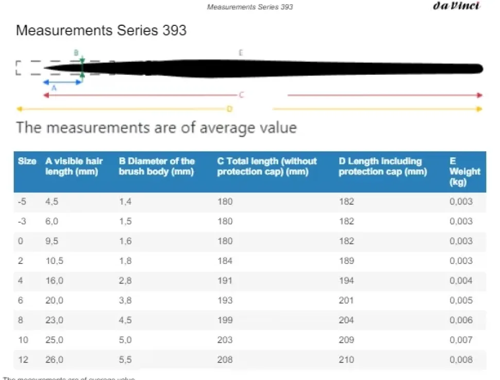Select the Size column header
The width and height of the screenshot is (500, 380).
pos(27,161)
